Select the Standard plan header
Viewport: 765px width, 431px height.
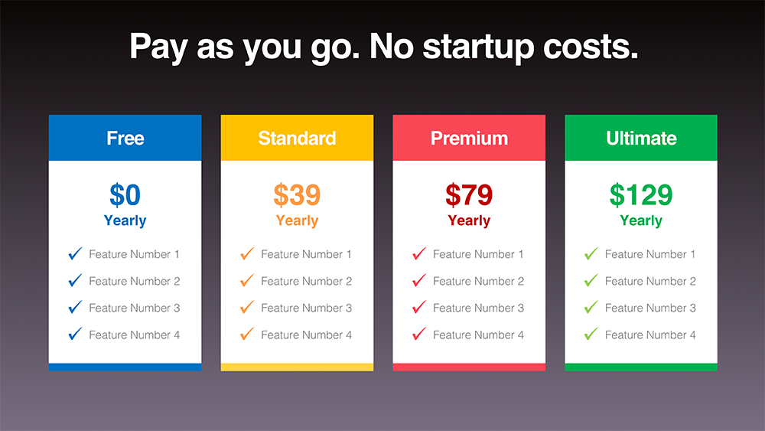coord(297,138)
